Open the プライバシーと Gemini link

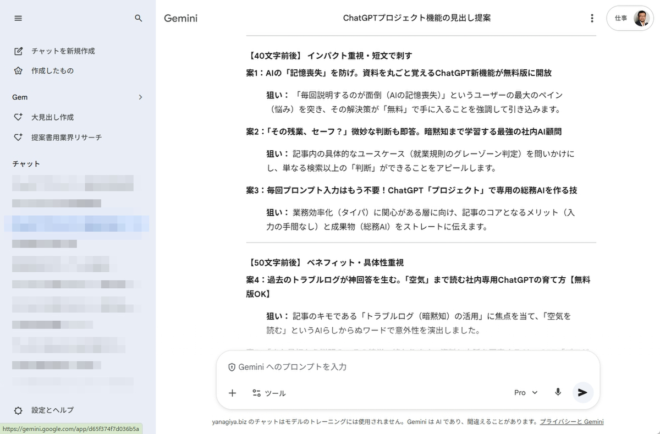[571, 422]
